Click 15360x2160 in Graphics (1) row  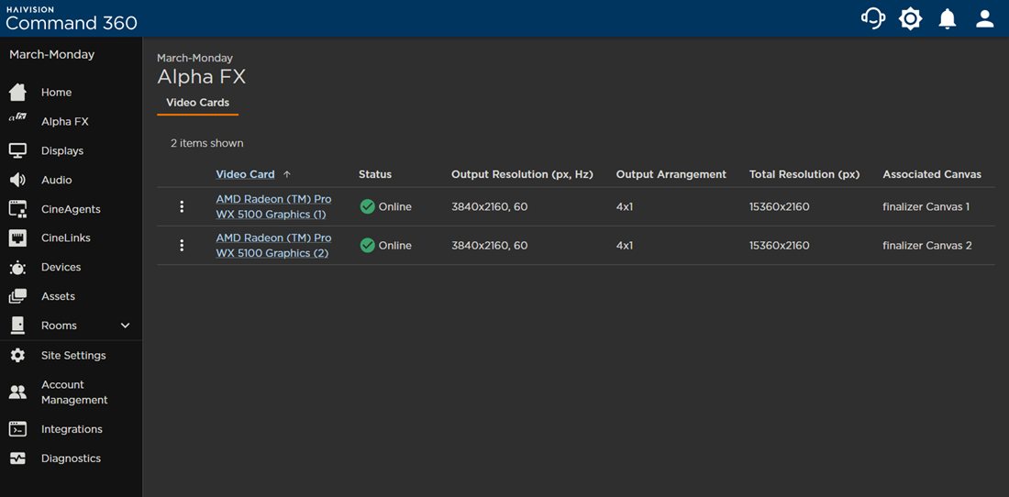coord(780,206)
